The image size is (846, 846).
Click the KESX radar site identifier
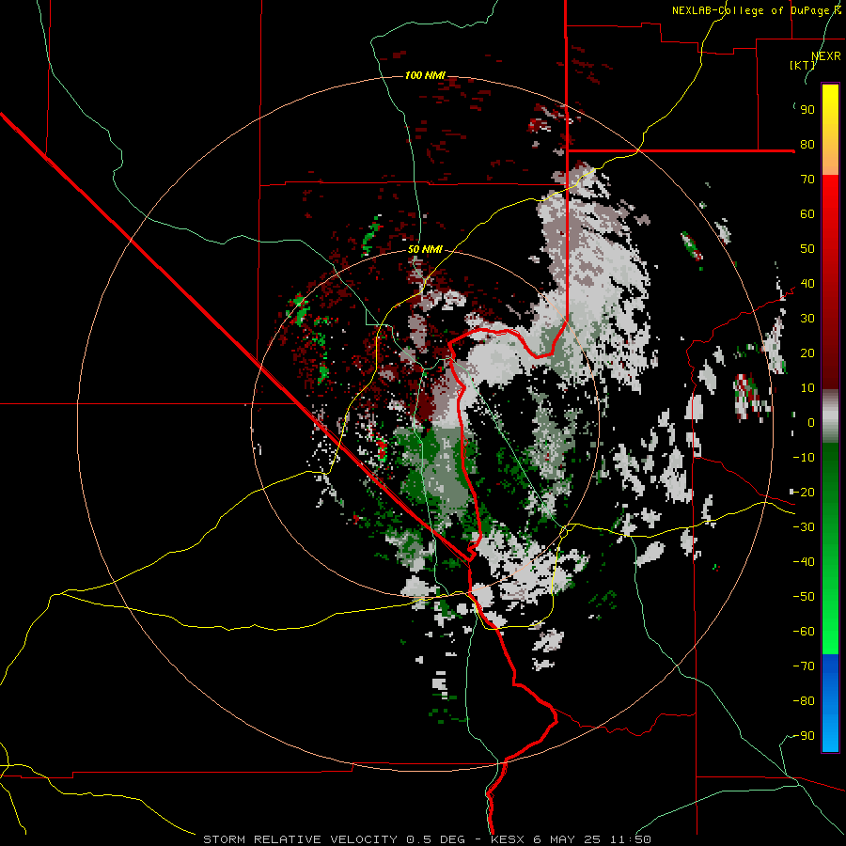(x=509, y=839)
